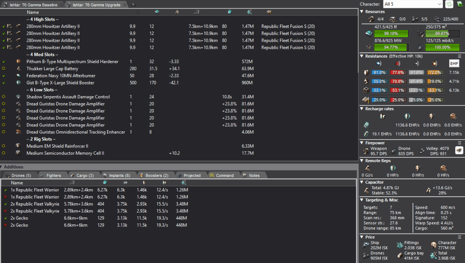Open the Resistances section hamburger menu
Image resolution: width=465 pixels, height=263 pixels.
pos(460,56)
